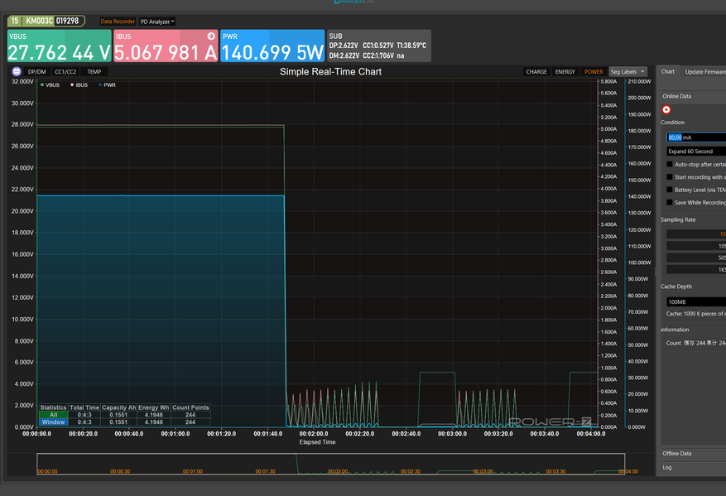Screen dimensions: 726x496
Task: Click the 00:02:00 marker in overview strip
Action: pos(338,471)
